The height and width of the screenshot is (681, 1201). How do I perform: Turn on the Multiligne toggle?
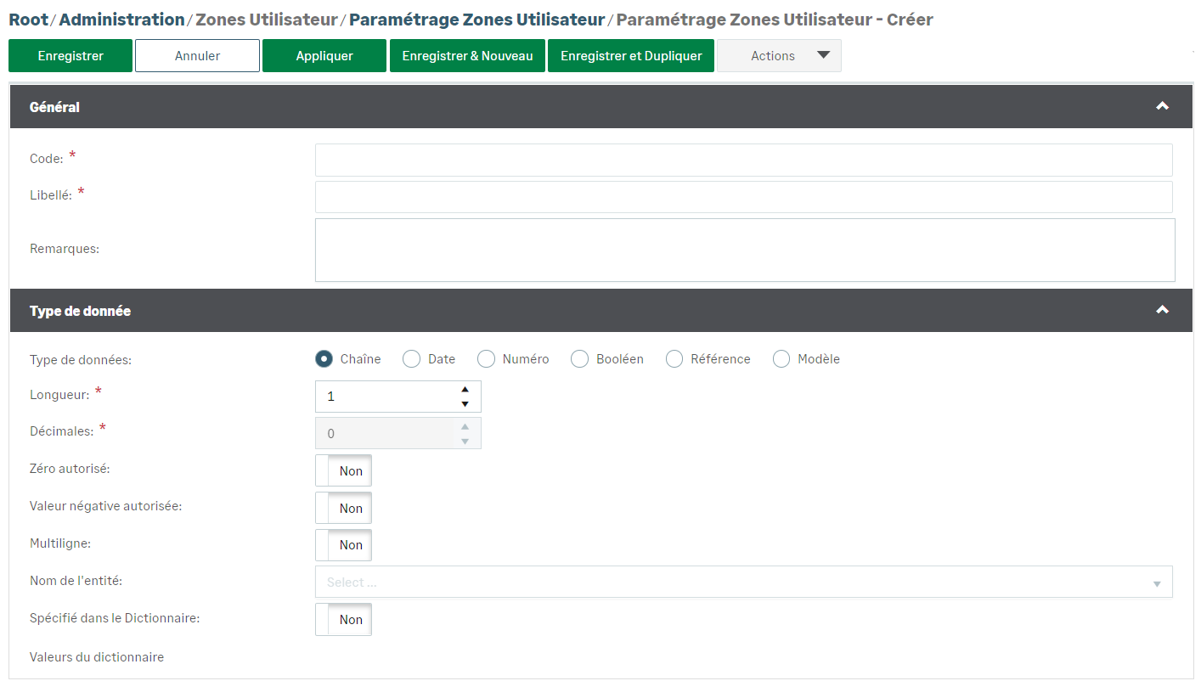[x=343, y=545]
